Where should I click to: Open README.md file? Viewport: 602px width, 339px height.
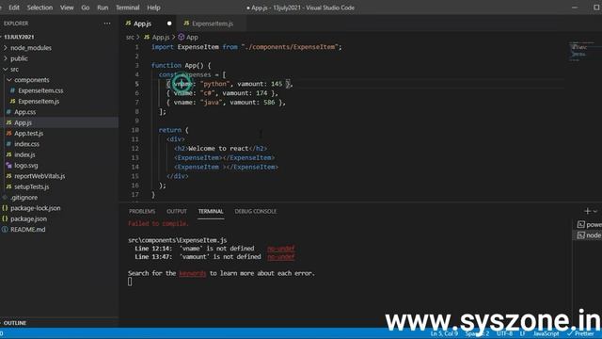(x=28, y=230)
